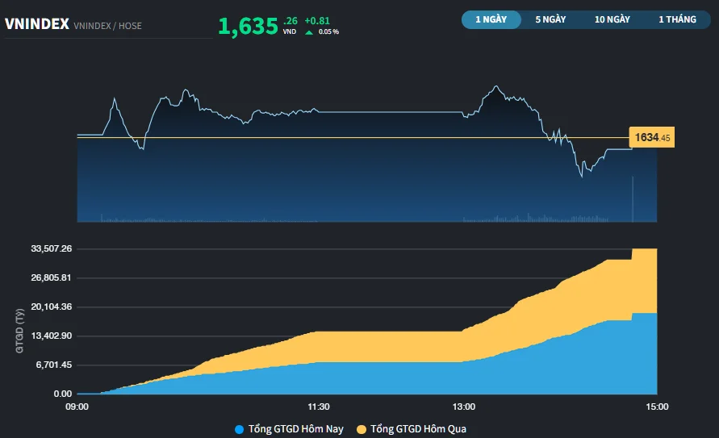719x438 pixels.
Task: Click the 0.00 axis label
Action: [63, 394]
